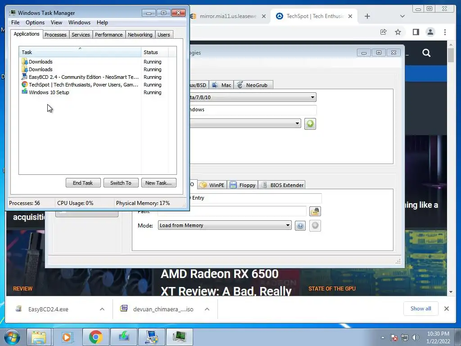
Task: Close the TechSpot Chrome tab
Action: 350,16
